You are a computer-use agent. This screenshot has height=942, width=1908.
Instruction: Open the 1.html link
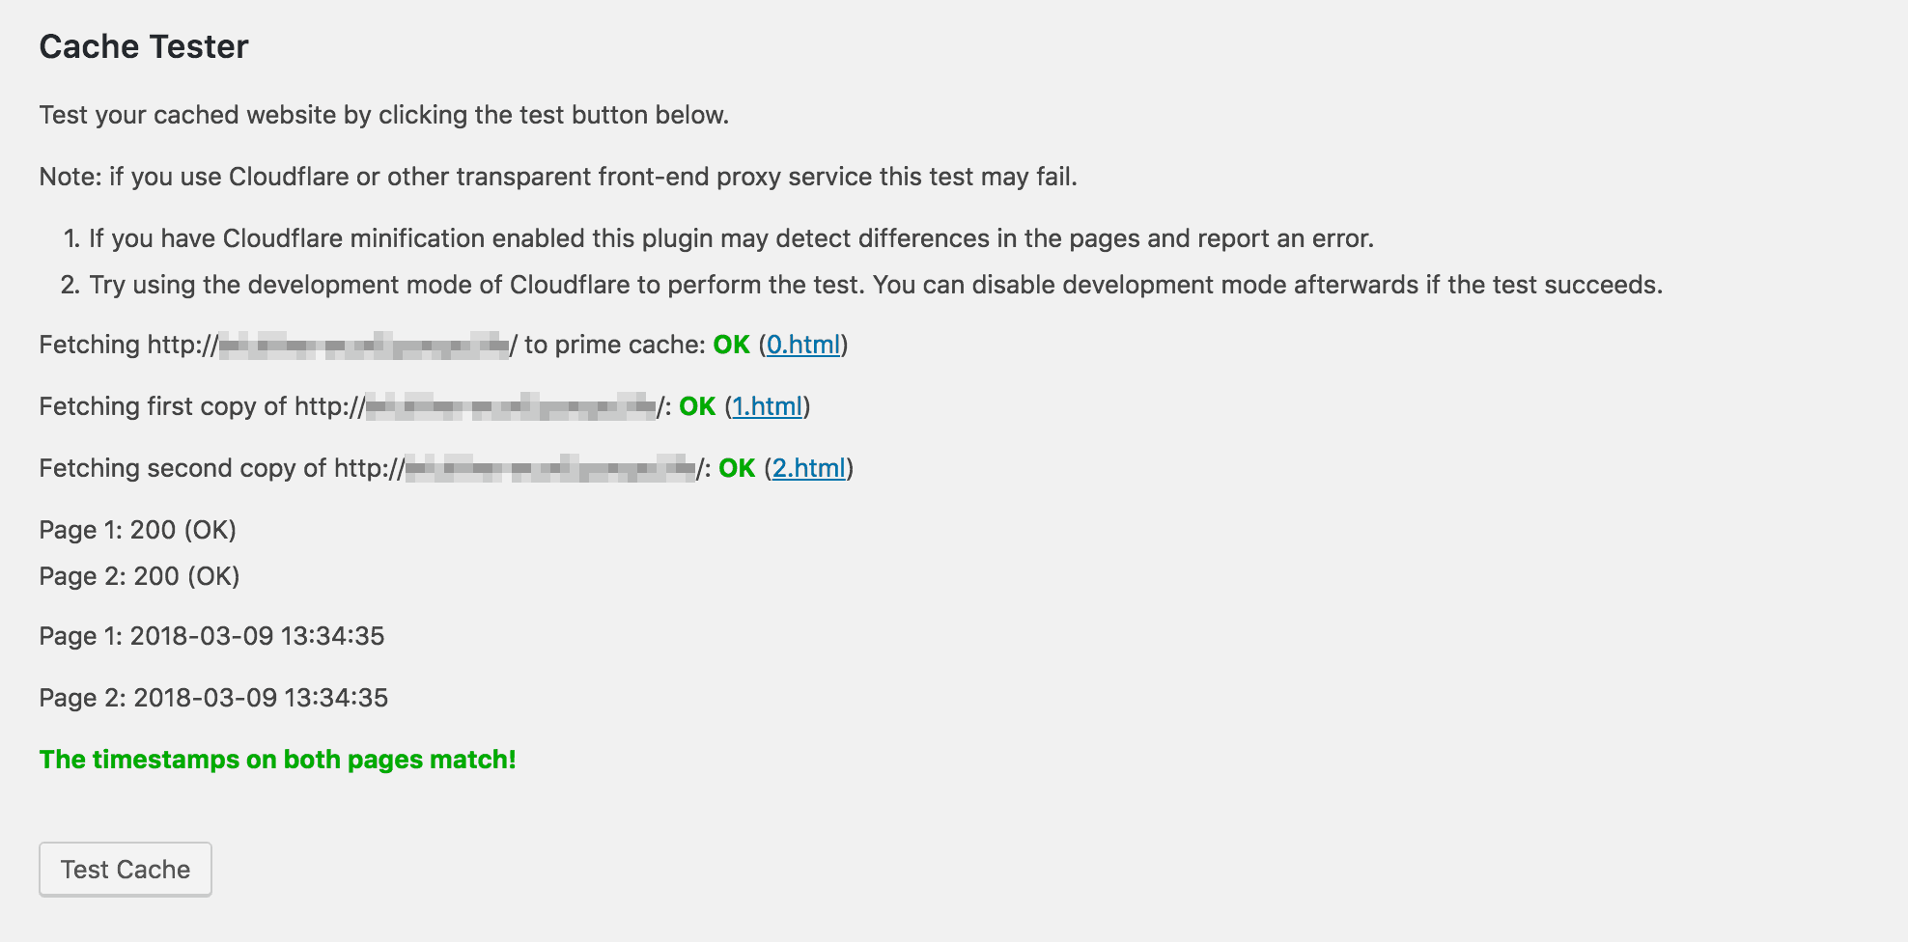[768, 406]
